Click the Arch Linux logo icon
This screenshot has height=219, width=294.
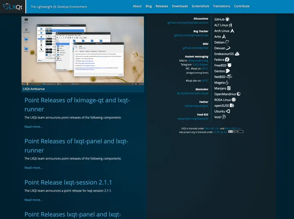[232, 31]
